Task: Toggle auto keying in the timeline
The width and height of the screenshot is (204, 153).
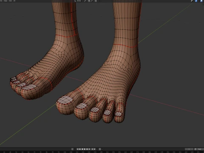Action: (x=72, y=149)
